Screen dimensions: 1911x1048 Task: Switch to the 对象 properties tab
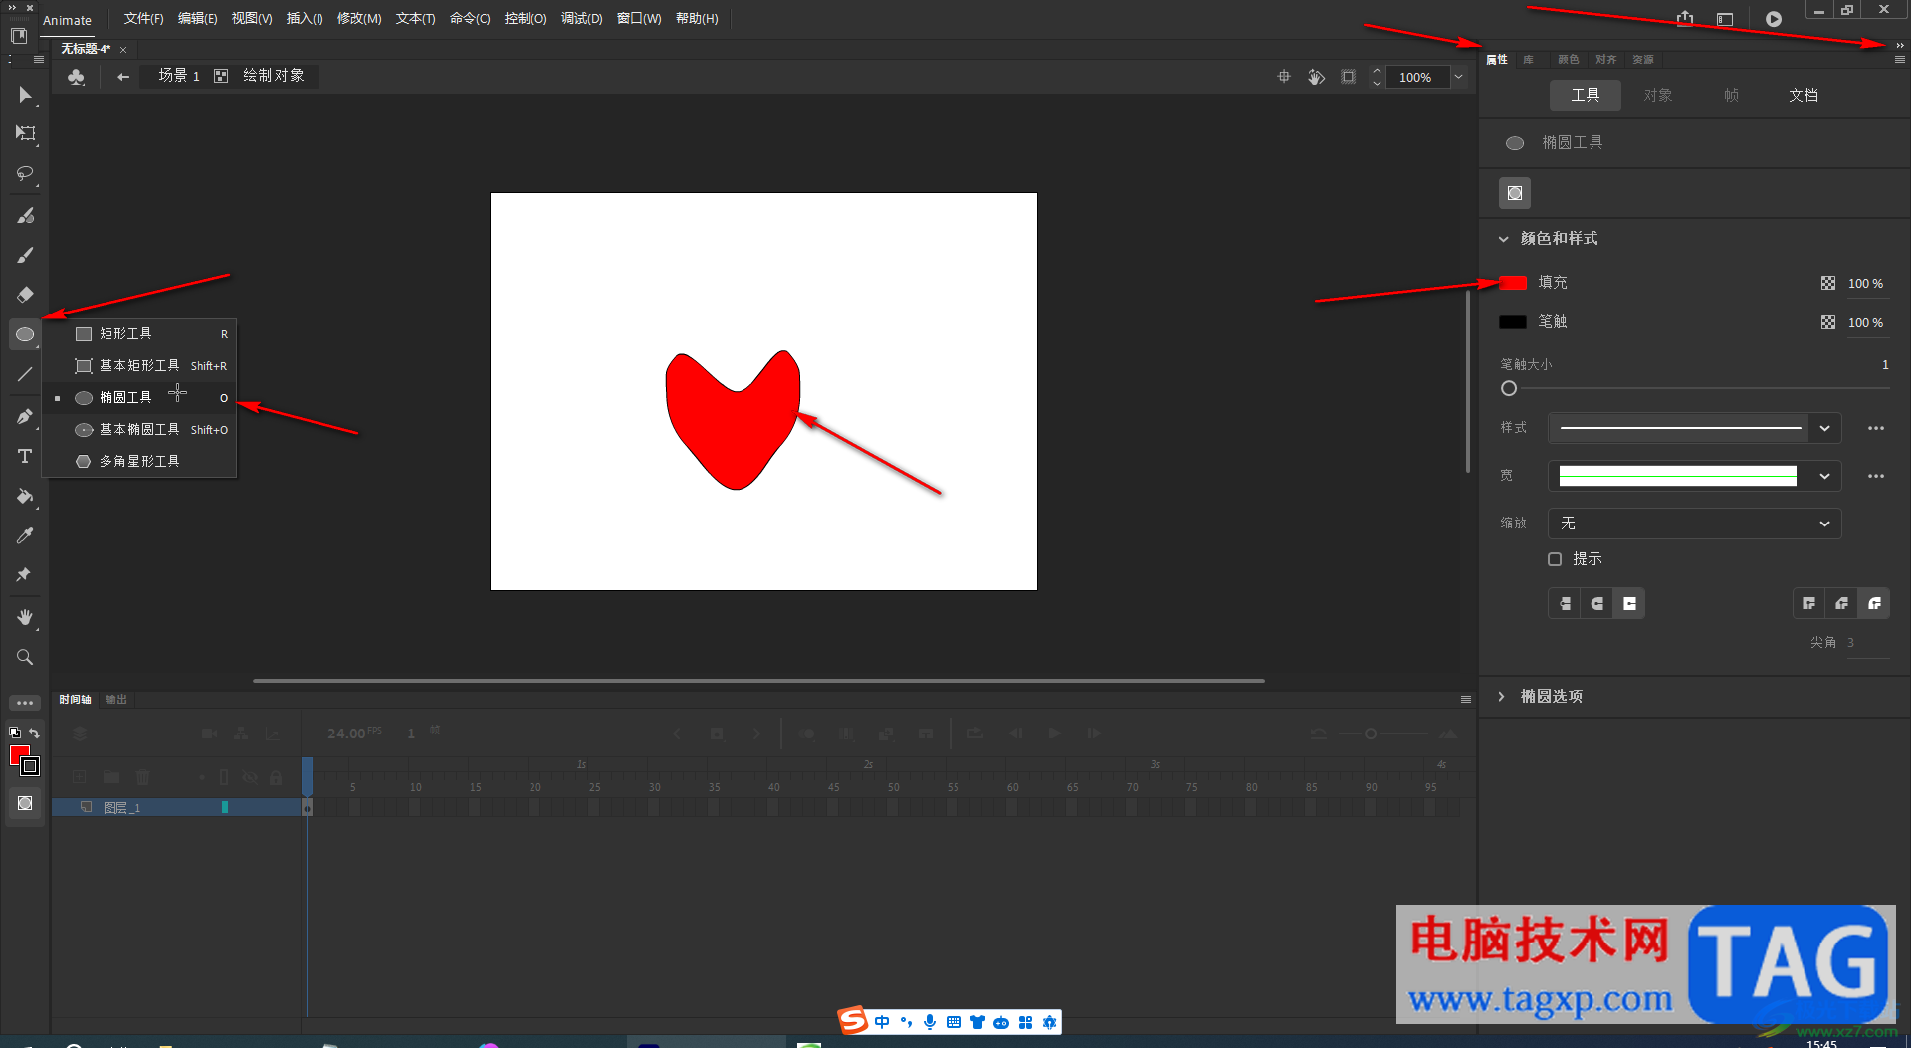pyautogui.click(x=1658, y=96)
